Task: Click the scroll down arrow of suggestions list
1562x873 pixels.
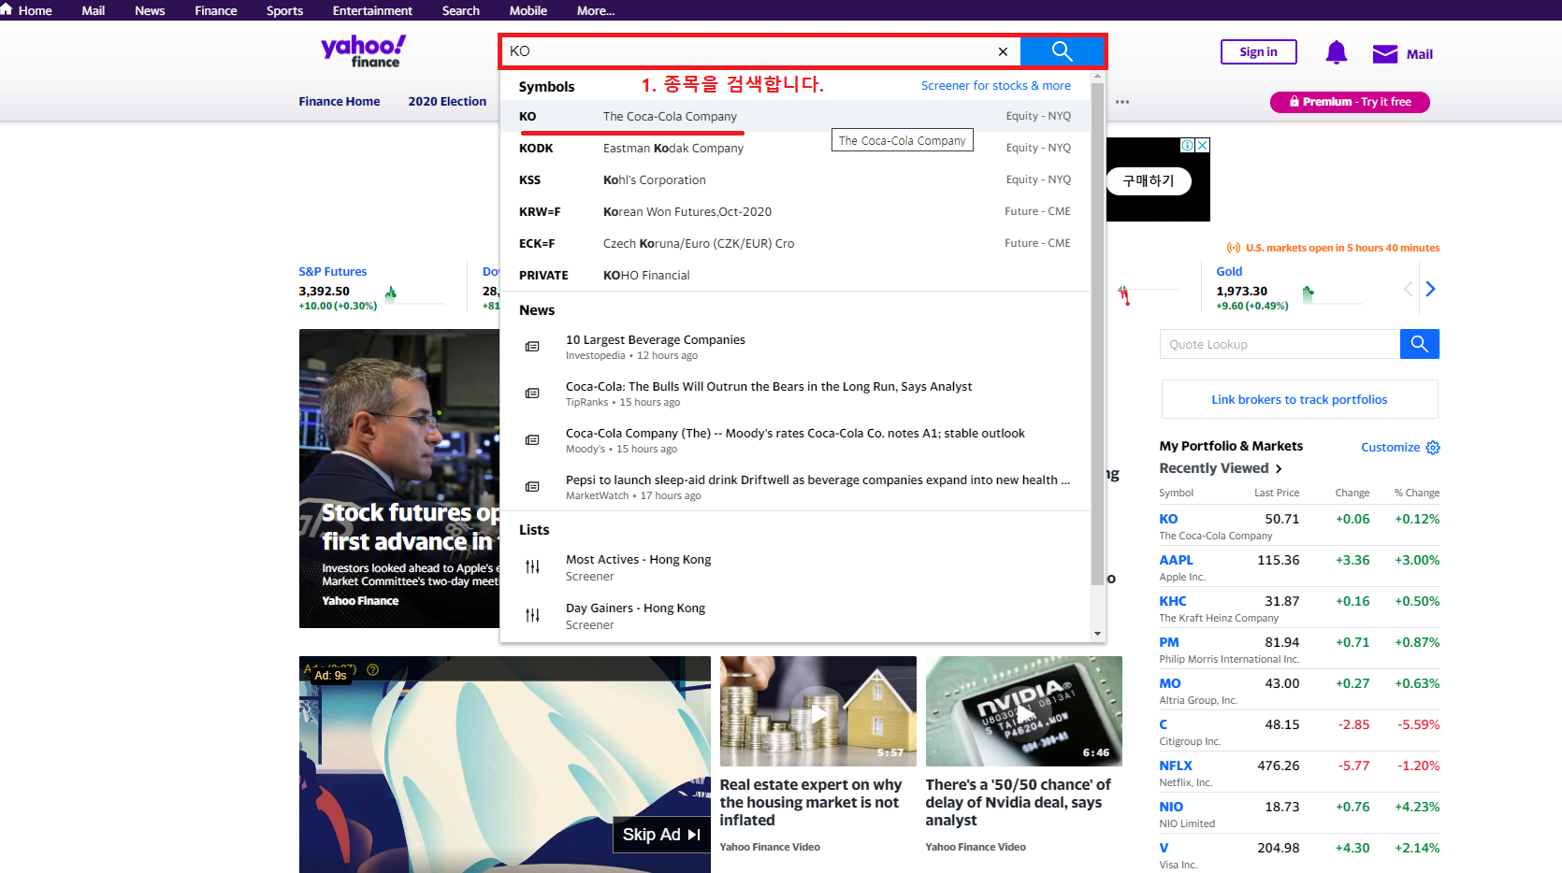Action: (x=1098, y=634)
